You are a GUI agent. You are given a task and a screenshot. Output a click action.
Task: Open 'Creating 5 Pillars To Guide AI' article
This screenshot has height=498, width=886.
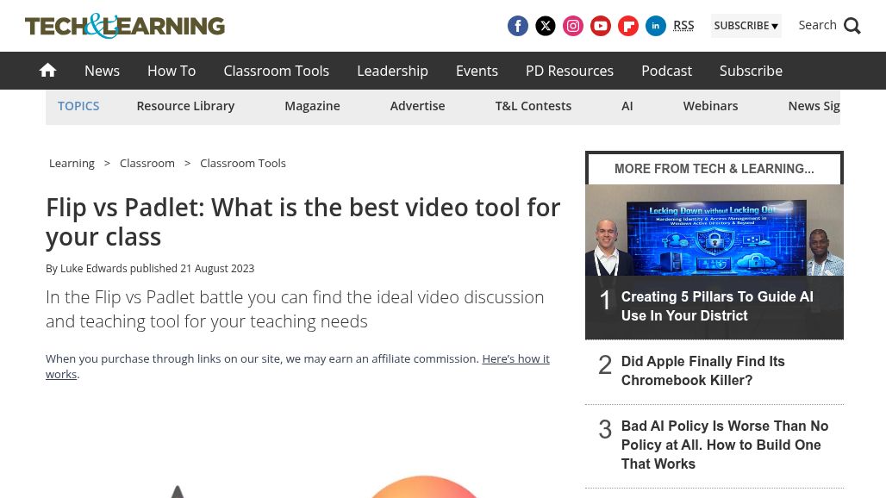click(x=717, y=306)
